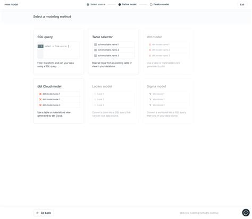Exit the new model wizard

[x=242, y=4]
